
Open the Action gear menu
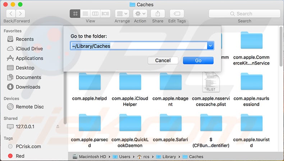140,14
